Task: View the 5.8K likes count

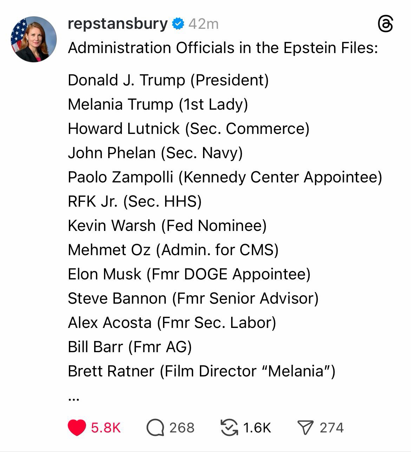Action: 106,428
